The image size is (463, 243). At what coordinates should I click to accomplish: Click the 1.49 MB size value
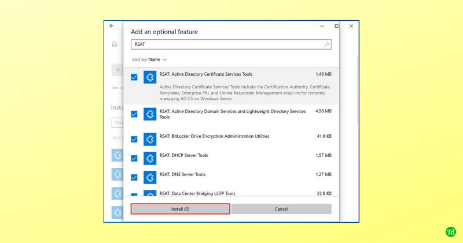(324, 74)
